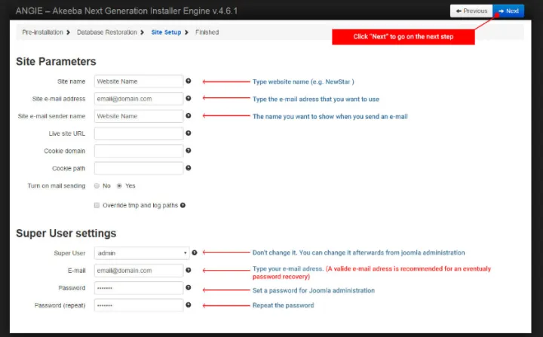
Task: Focus the Super User E-mail field
Action: pyautogui.click(x=139, y=271)
